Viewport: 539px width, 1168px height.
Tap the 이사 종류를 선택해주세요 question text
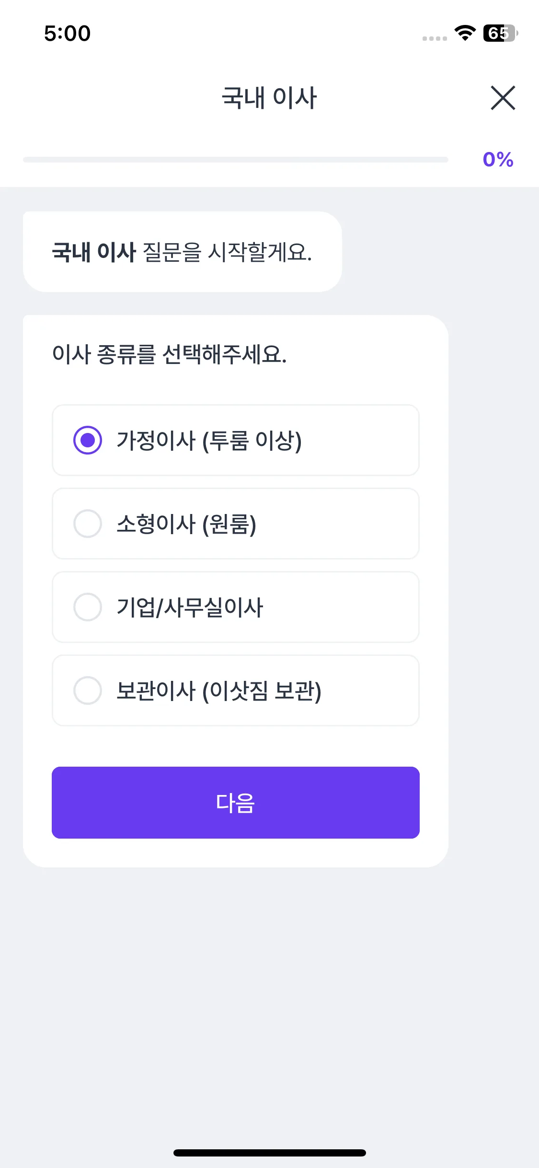tap(169, 355)
